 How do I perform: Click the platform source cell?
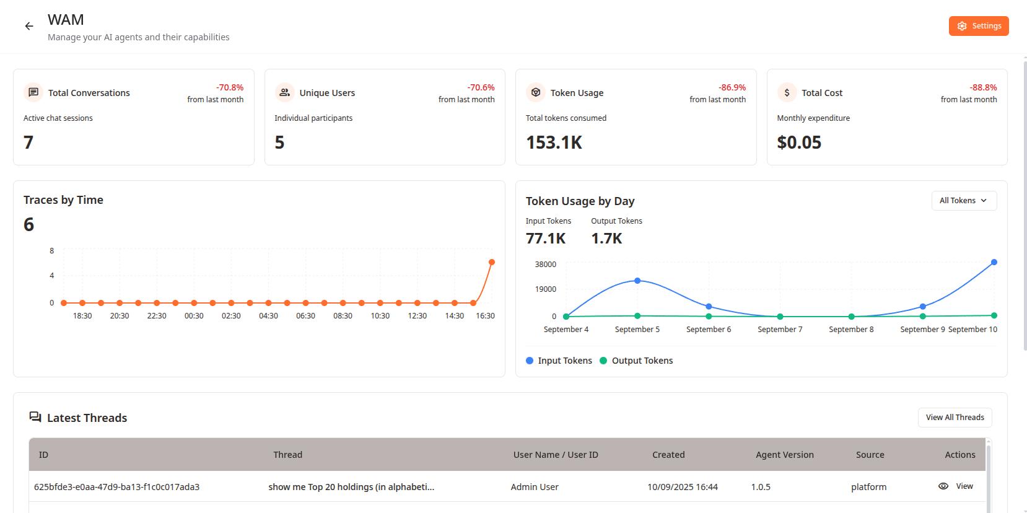click(869, 487)
